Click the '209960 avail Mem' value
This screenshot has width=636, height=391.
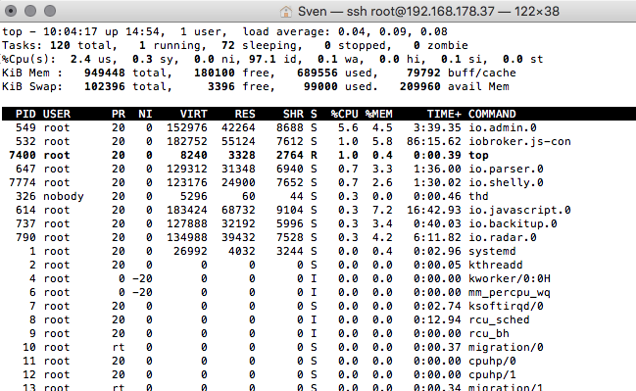pyautogui.click(x=455, y=87)
